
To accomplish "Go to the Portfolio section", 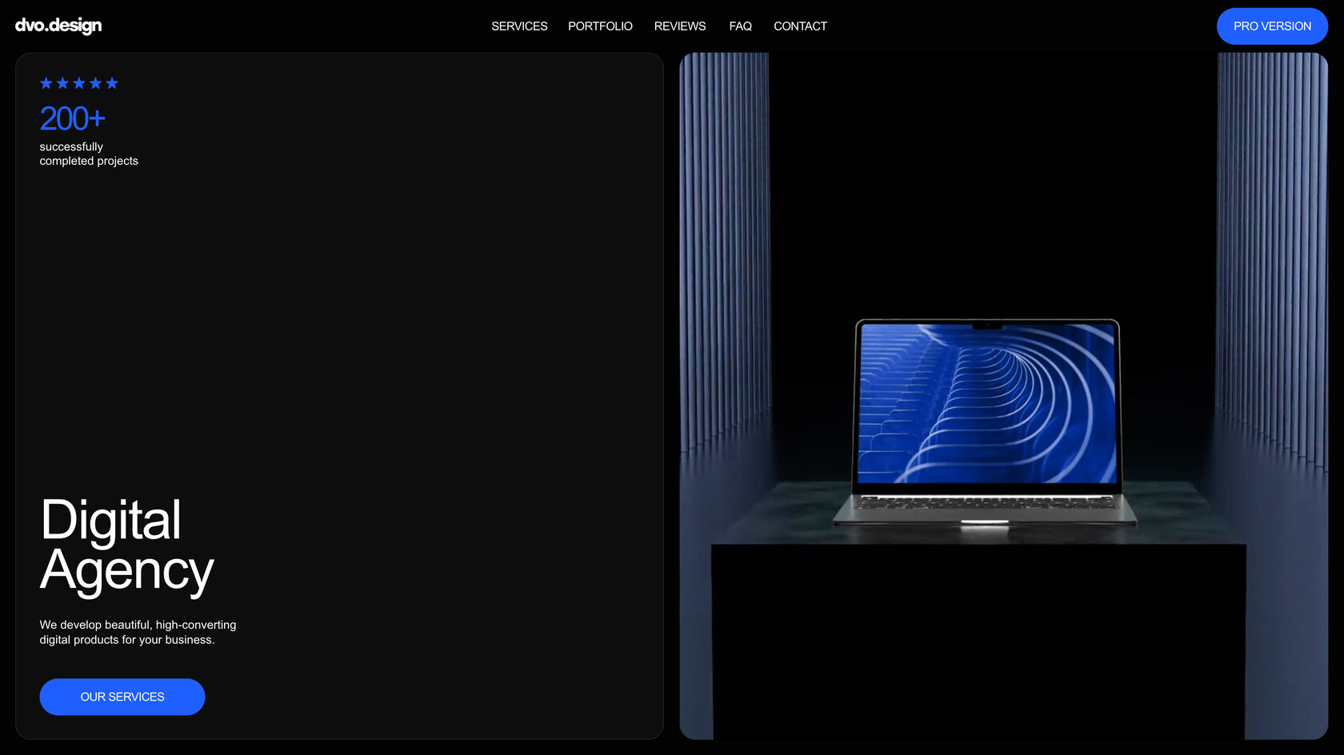I will (600, 26).
